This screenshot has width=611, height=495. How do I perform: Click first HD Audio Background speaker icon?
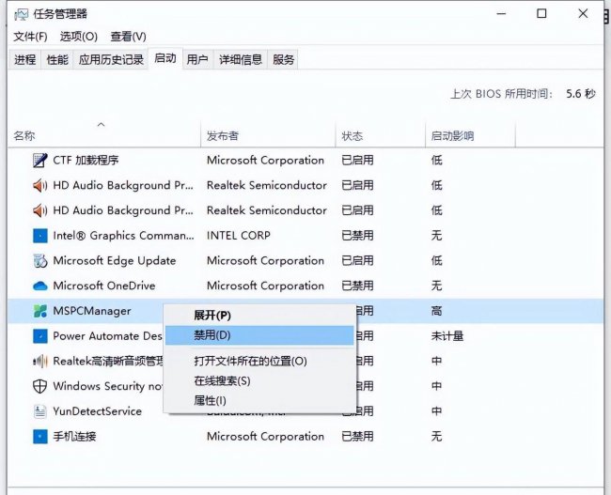click(x=40, y=185)
